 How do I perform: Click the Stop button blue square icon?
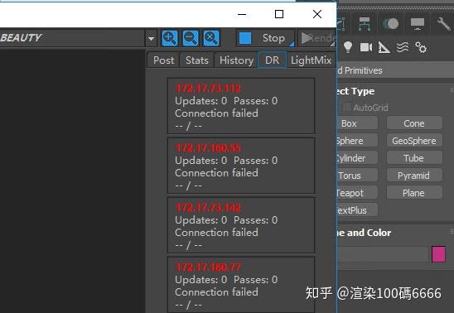[x=245, y=38]
